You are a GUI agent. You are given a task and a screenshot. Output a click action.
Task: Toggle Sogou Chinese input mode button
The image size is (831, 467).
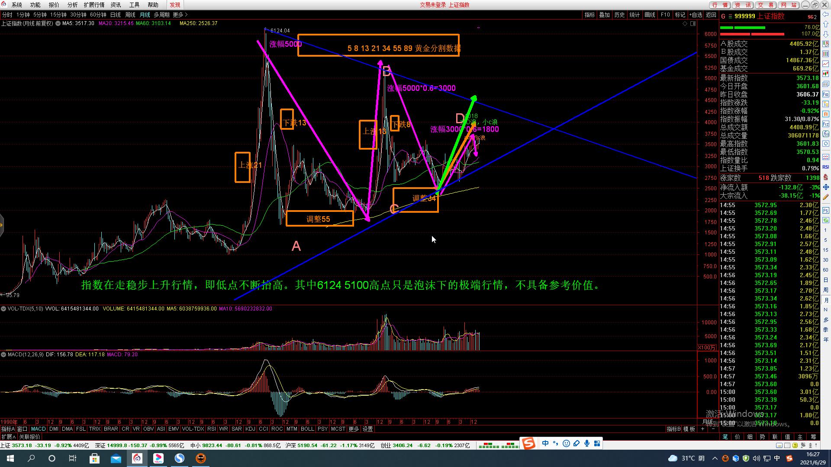click(545, 443)
